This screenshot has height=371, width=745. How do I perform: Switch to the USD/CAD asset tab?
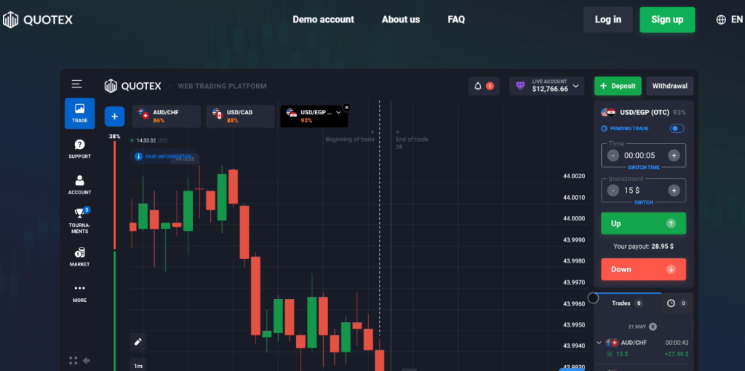[x=240, y=116]
